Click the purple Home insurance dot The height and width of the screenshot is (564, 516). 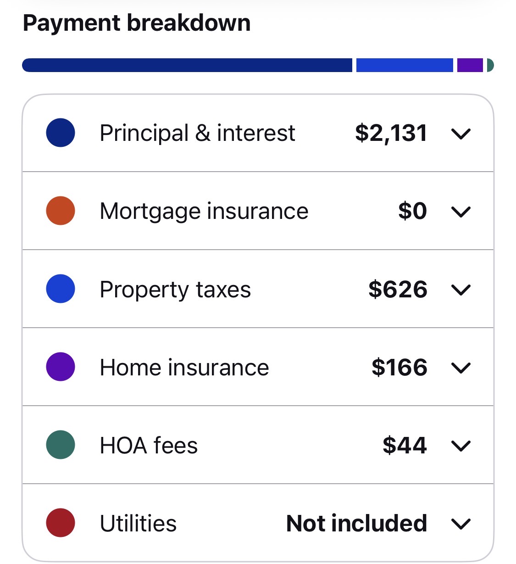61,367
